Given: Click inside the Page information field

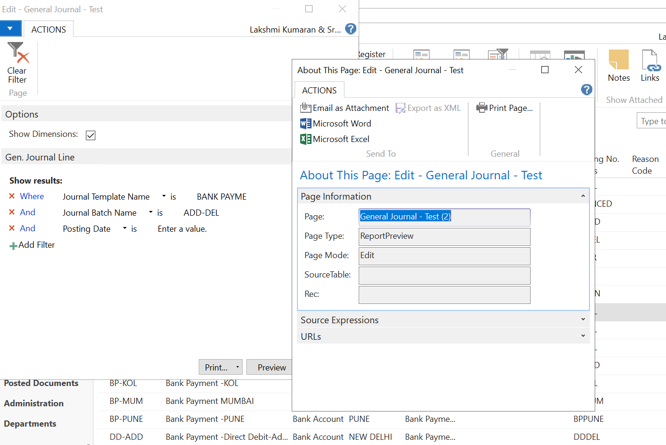Looking at the screenshot, I should tap(444, 217).
